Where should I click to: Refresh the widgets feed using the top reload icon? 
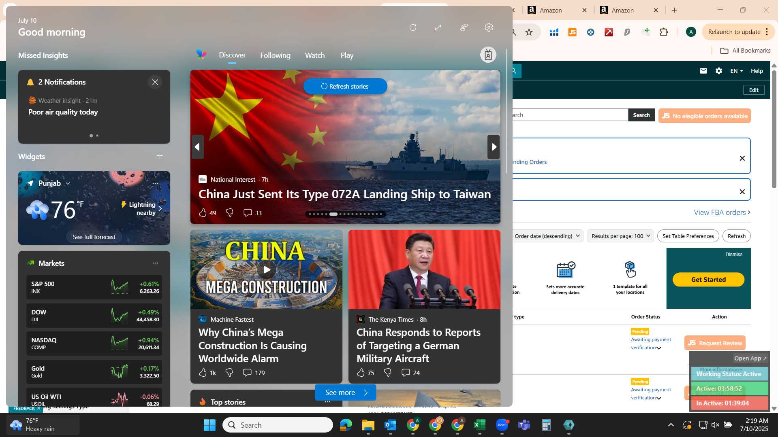click(x=413, y=28)
